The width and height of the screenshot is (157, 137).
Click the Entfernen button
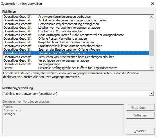click(140, 115)
